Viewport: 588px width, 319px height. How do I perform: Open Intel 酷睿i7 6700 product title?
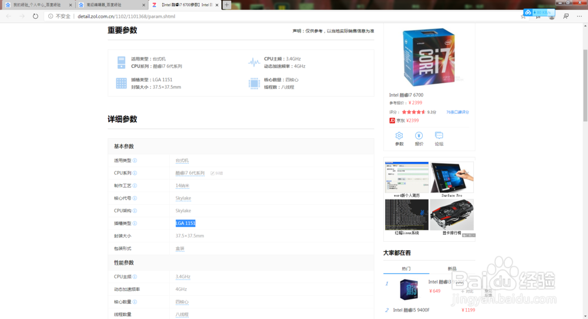pos(406,95)
